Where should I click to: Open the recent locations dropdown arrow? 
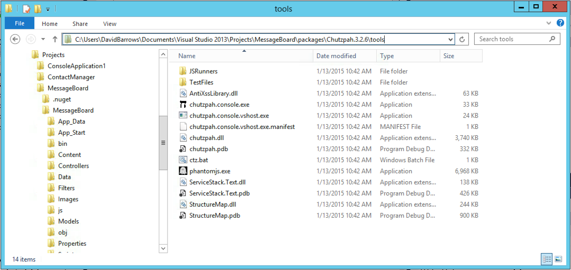tap(43, 39)
